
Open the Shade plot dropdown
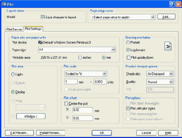[x=171, y=74]
